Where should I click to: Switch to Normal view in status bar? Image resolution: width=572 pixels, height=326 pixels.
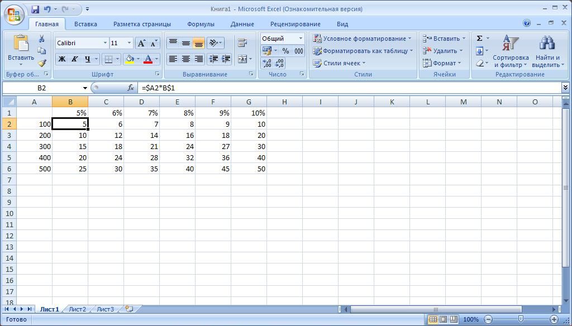(433, 319)
